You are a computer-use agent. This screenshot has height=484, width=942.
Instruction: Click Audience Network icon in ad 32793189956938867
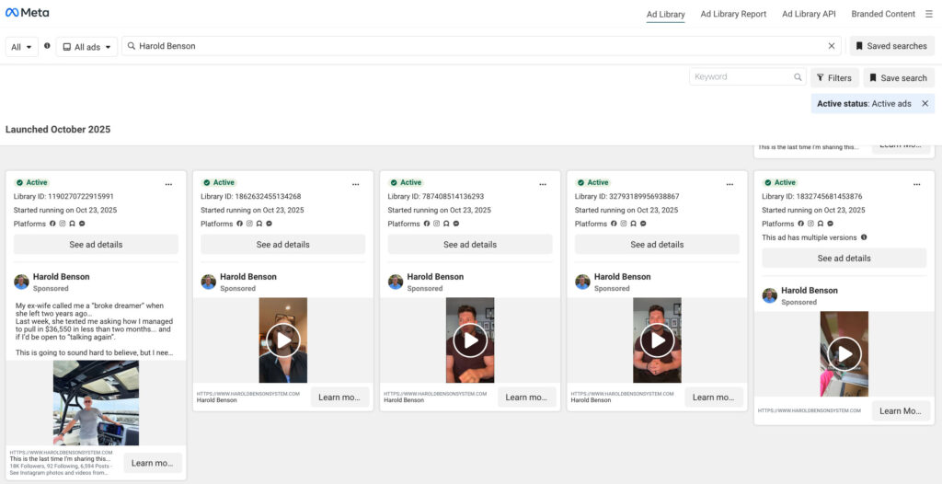pyautogui.click(x=633, y=224)
